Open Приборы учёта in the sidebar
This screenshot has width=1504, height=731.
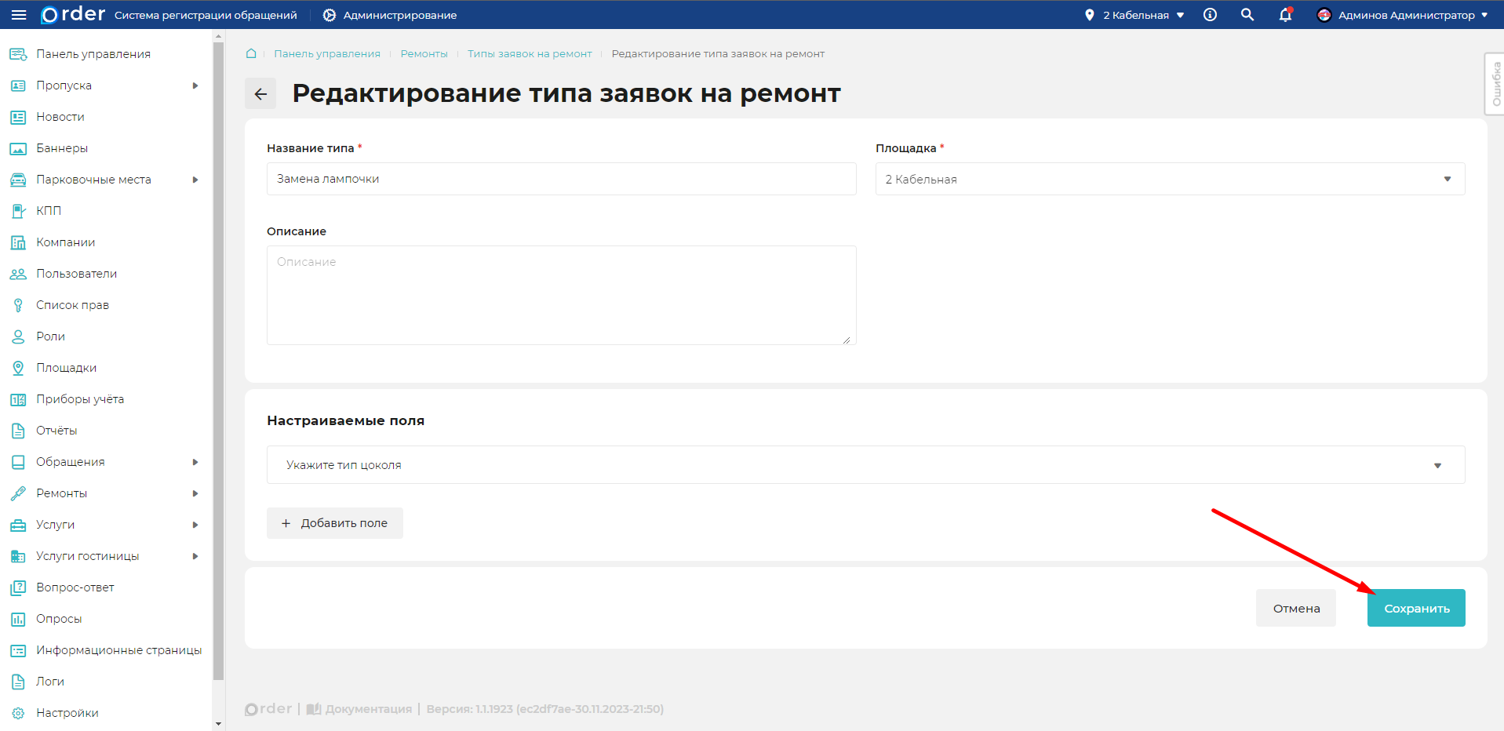pyautogui.click(x=79, y=399)
